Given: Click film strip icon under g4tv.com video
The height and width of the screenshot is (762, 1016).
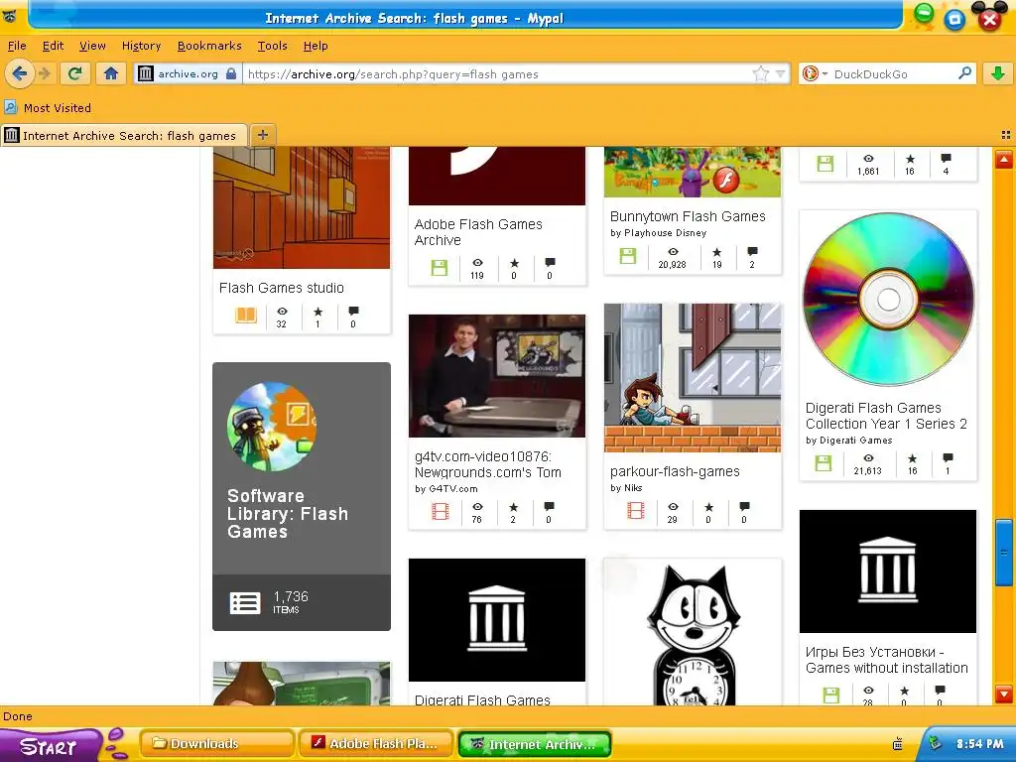Looking at the screenshot, I should point(440,512).
